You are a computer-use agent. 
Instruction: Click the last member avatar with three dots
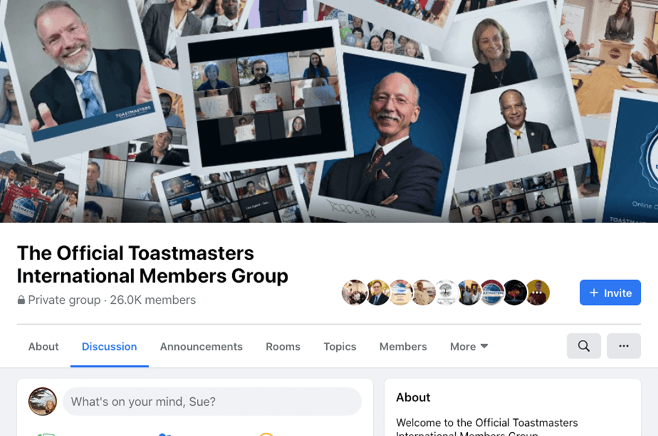point(538,292)
